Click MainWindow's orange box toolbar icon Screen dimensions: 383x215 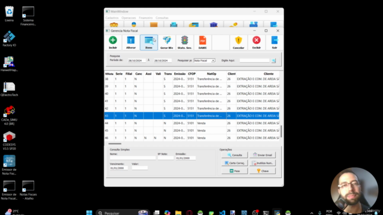click(154, 24)
